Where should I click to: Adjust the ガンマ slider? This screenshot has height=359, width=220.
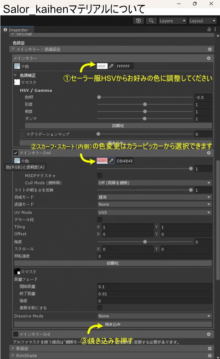point(145,118)
